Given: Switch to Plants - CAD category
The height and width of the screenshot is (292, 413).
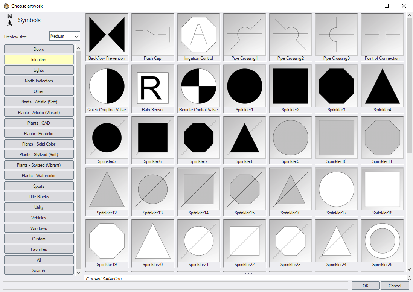Looking at the screenshot, I should pos(39,123).
